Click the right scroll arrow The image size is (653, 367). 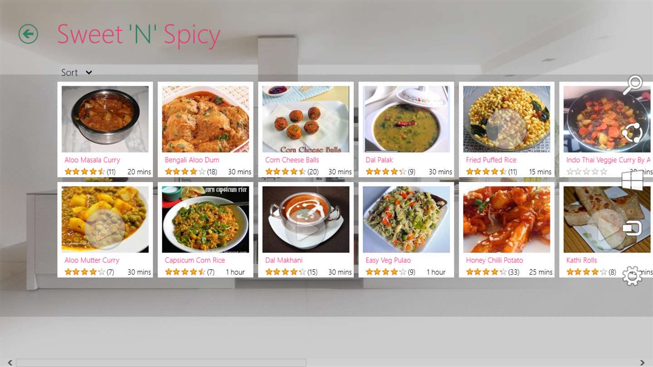pyautogui.click(x=642, y=362)
